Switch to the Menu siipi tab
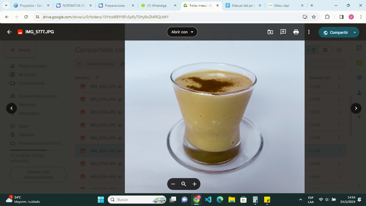366x206 pixels. click(286, 5)
